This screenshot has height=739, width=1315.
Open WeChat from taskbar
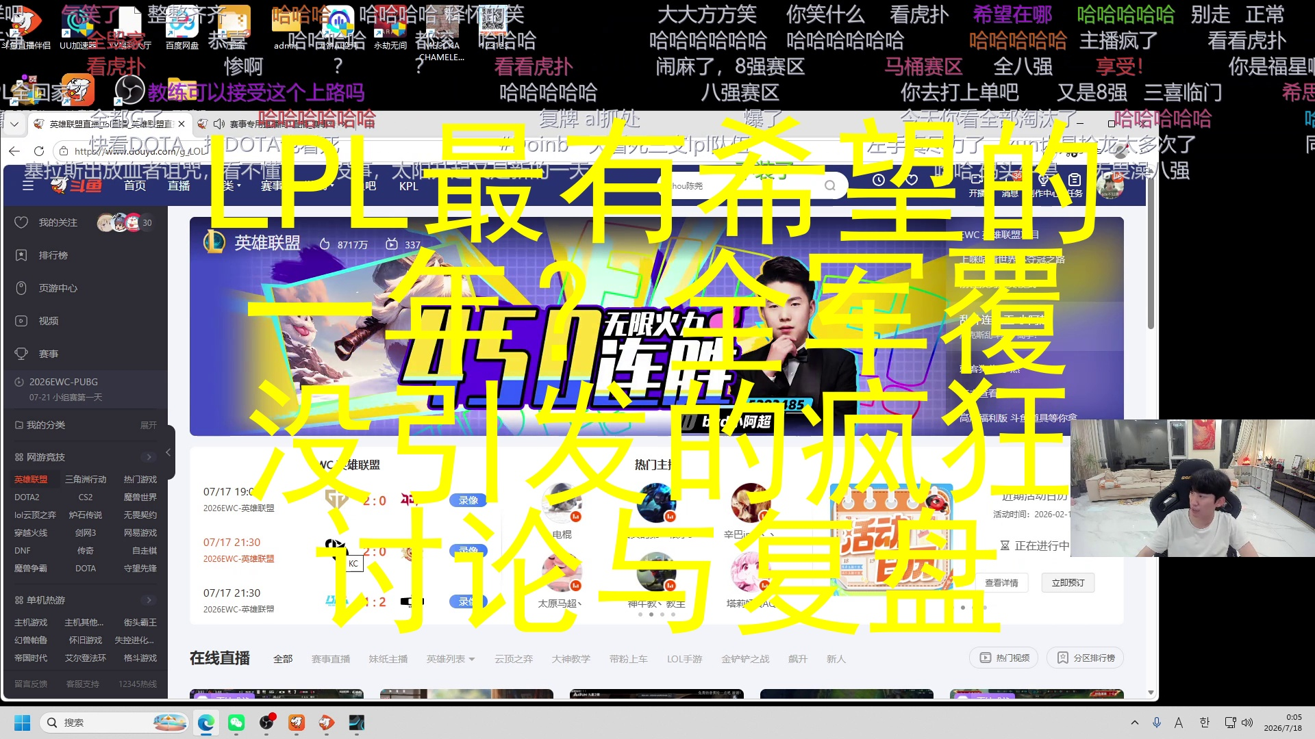(236, 723)
